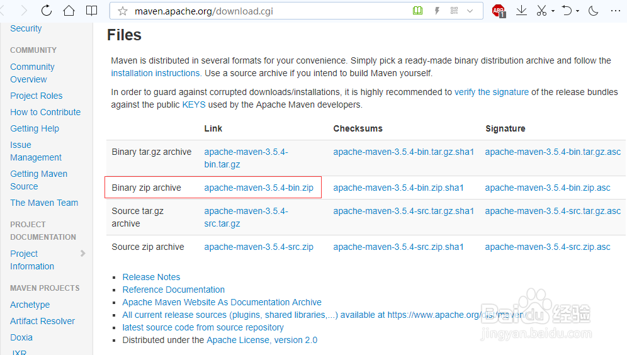Screen dimensions: 627x355
Task: Show the page QR code icon
Action: point(455,11)
